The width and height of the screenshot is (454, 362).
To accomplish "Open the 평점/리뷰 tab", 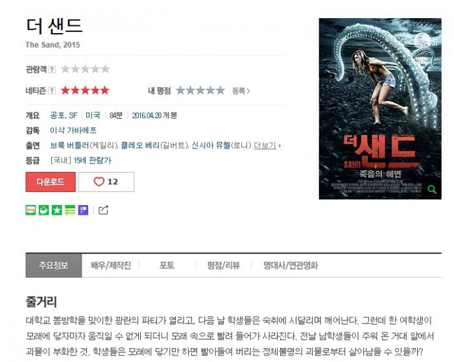I will (x=224, y=265).
